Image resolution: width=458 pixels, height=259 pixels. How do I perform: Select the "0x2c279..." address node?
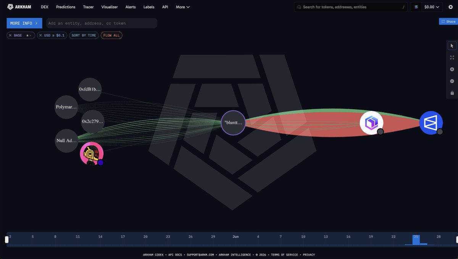coord(93,121)
